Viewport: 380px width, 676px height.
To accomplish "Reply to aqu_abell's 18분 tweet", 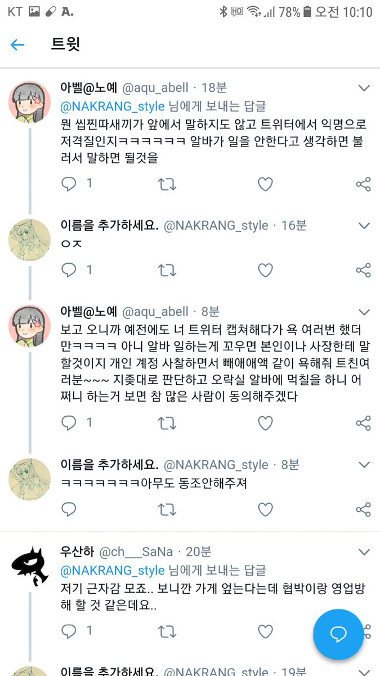I will point(69,184).
